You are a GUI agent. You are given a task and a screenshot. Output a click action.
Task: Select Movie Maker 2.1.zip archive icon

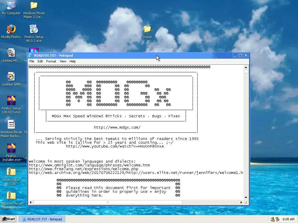click(x=11, y=176)
